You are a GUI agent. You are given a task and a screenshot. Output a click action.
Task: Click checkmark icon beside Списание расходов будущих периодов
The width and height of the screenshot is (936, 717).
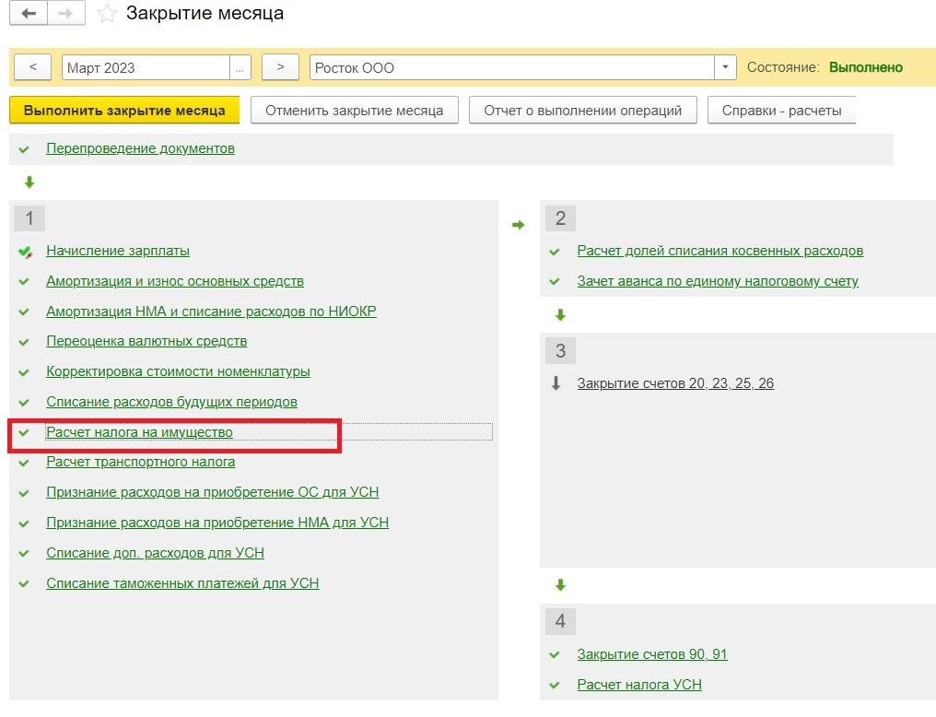[24, 403]
